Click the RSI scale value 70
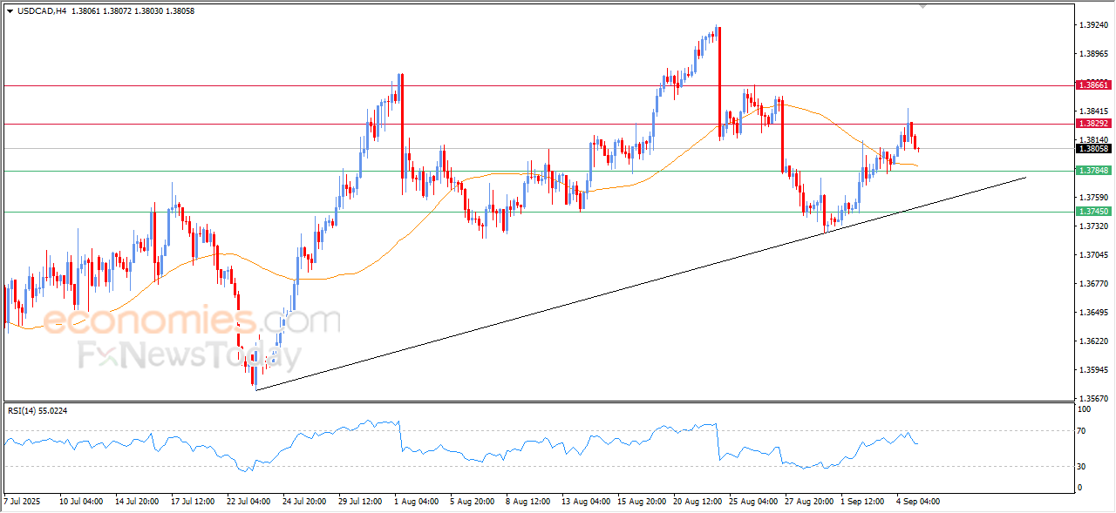This screenshot has width=1116, height=513. pyautogui.click(x=1083, y=430)
